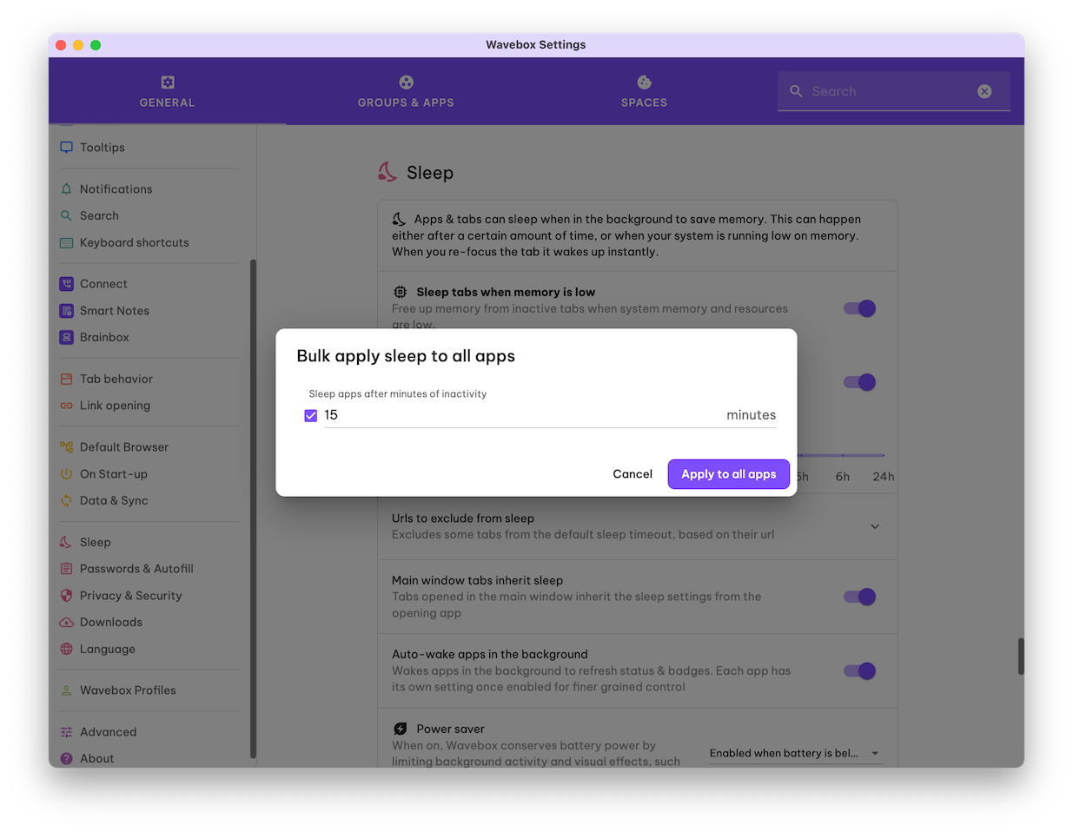Set the sleep slider to 6h mark
The image size is (1073, 832).
coord(842,456)
